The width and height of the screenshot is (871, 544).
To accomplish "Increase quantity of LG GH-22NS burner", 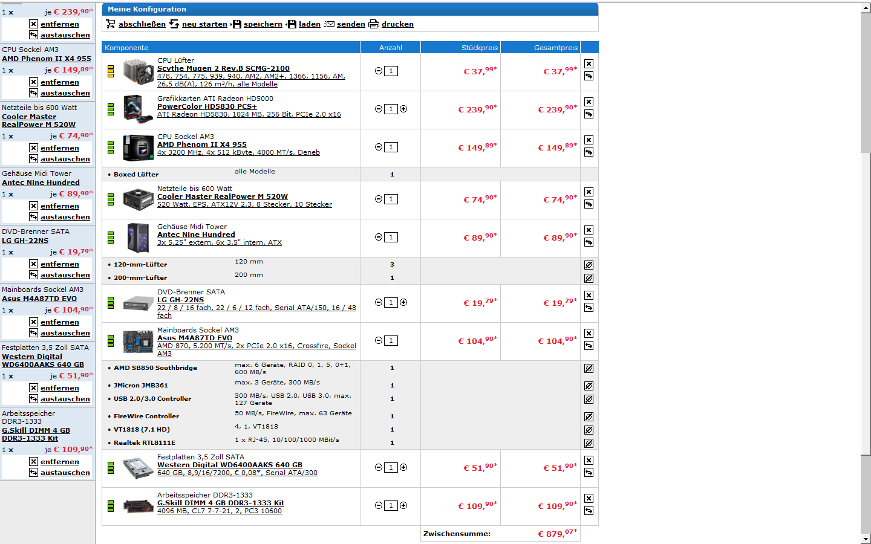I will point(403,303).
